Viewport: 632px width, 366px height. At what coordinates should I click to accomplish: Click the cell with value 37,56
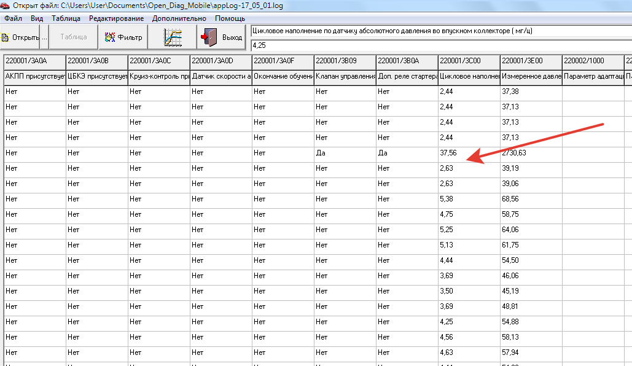tap(469, 153)
